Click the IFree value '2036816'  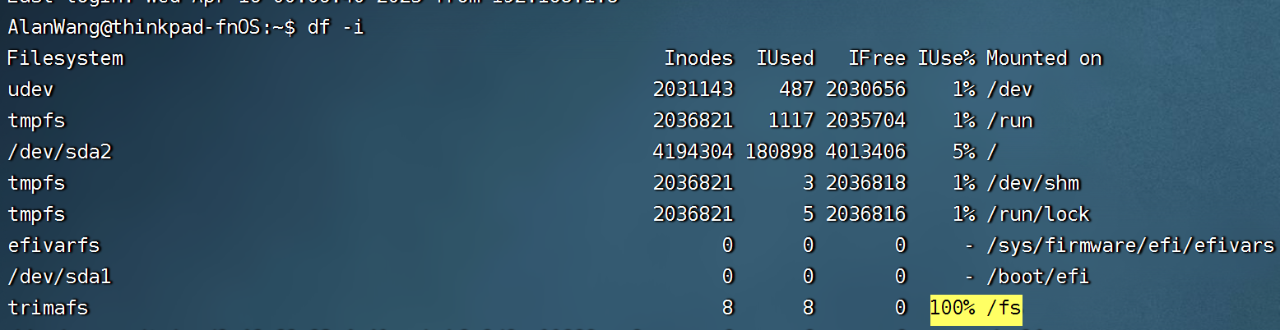[x=866, y=214]
